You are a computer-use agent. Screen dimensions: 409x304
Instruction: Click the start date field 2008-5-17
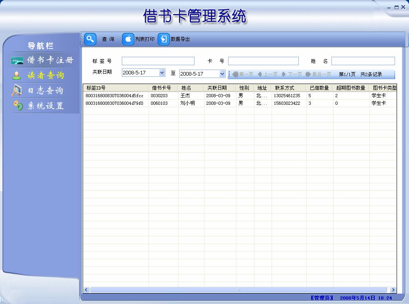(x=141, y=73)
